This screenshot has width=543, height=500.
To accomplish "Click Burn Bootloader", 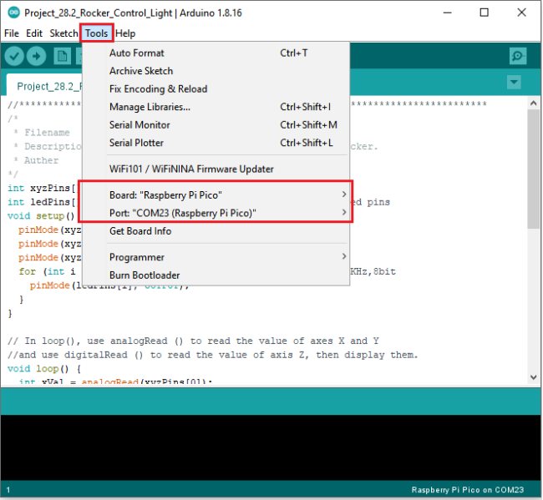I will pyautogui.click(x=216, y=275).
